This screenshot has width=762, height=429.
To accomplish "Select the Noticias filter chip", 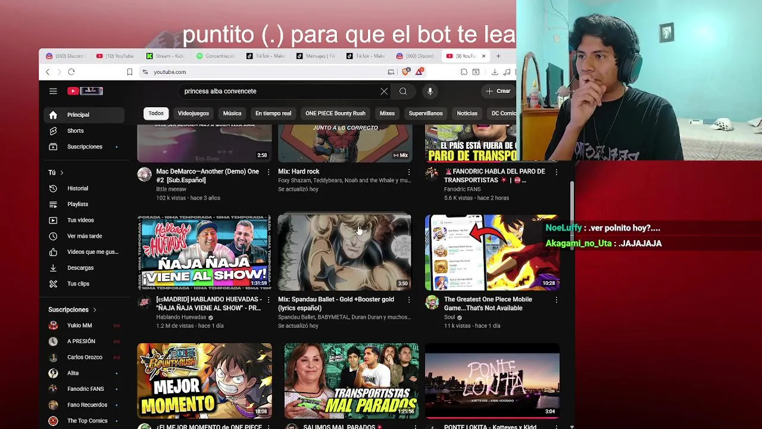I will tap(467, 113).
